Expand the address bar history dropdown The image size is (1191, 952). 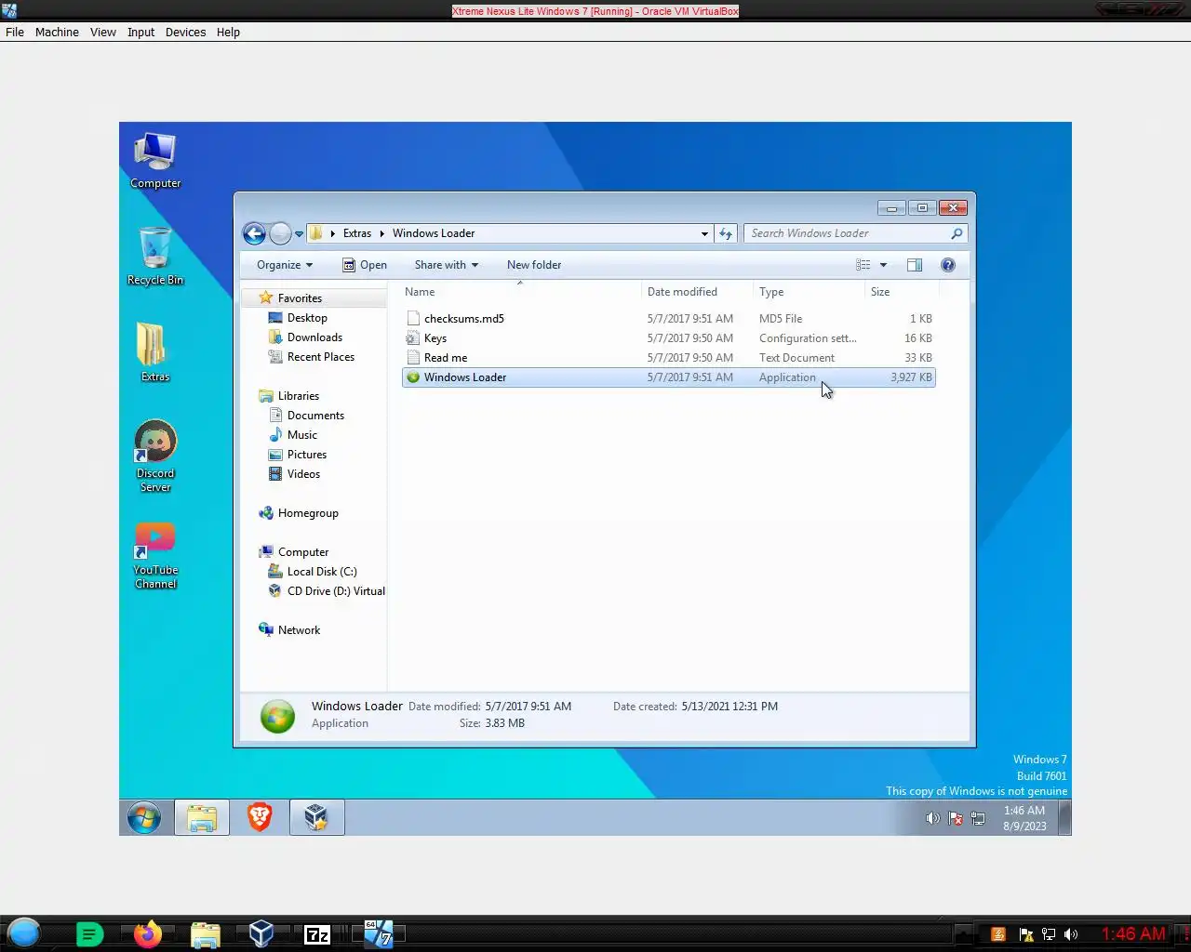coord(704,233)
